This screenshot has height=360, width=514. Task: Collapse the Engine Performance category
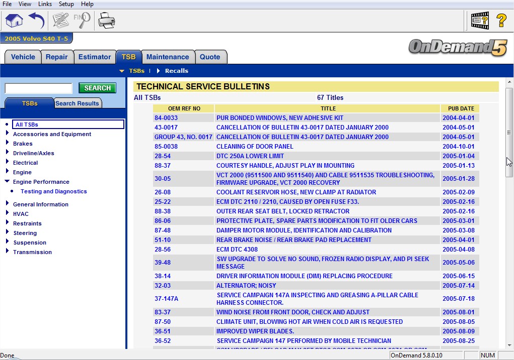[7, 181]
